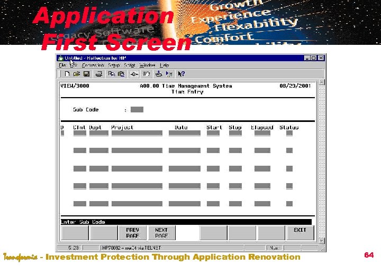Viewport: 381px width, 266px height.
Task: Click the '08/29/2001' date text
Action: coord(295,86)
